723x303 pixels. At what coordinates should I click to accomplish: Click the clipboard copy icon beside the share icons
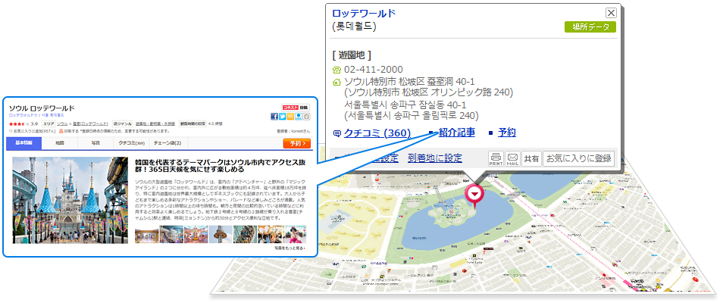pos(307,116)
